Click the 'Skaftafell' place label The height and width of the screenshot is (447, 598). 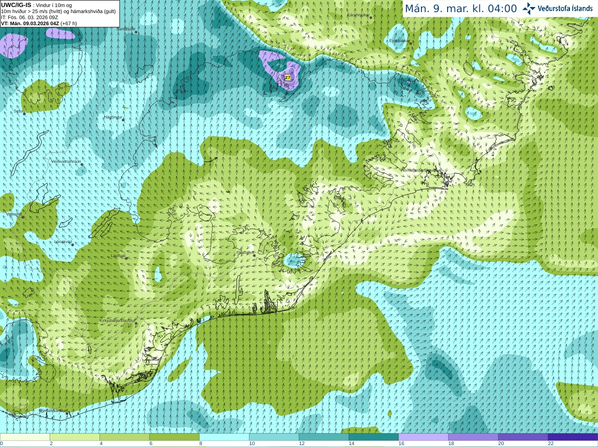245,252
